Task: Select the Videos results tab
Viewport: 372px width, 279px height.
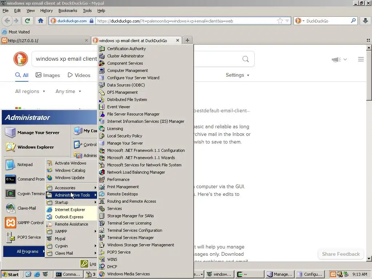Action: coord(79,75)
